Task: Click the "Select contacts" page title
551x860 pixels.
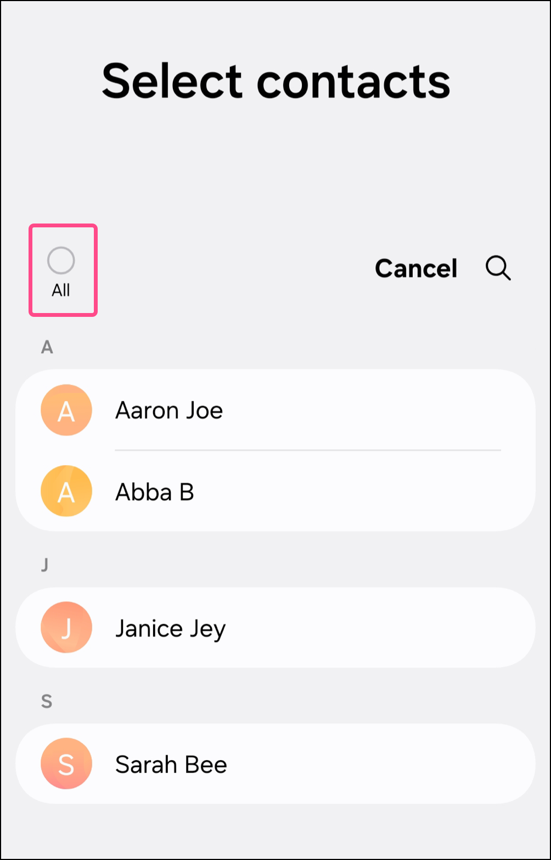Action: [x=276, y=81]
